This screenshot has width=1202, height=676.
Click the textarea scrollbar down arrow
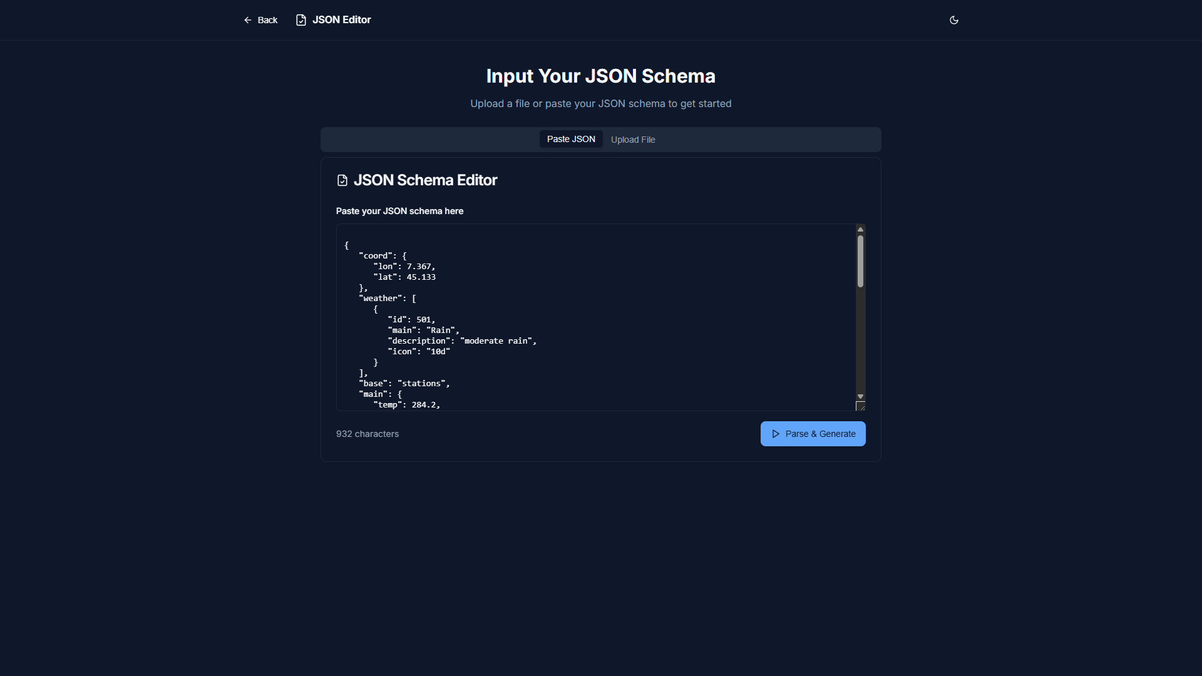(x=860, y=396)
